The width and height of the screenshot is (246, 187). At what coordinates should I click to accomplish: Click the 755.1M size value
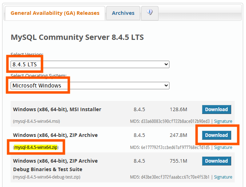pos(179,161)
